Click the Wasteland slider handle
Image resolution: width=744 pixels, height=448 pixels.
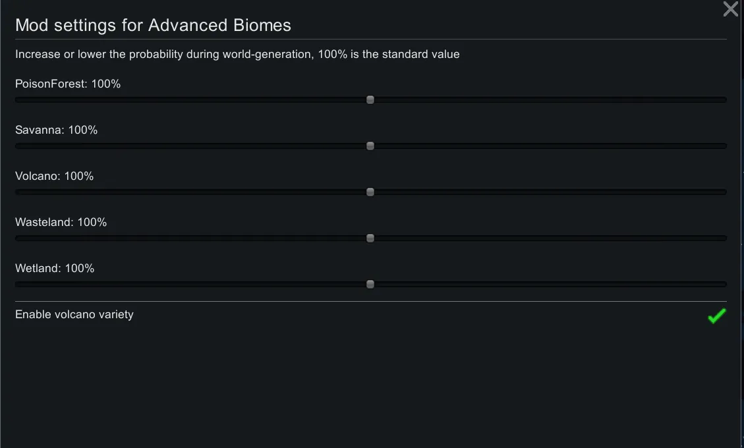coord(370,238)
